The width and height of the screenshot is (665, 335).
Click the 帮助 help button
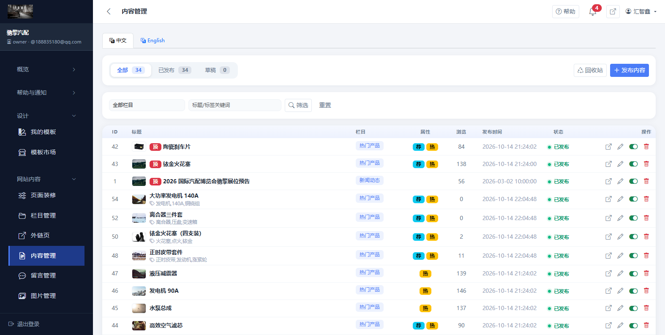pos(566,11)
